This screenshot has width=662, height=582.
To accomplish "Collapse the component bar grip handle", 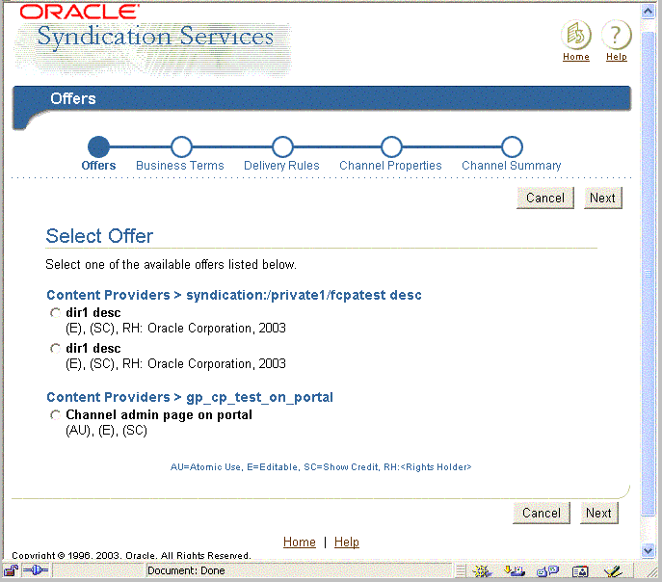I will click(461, 571).
